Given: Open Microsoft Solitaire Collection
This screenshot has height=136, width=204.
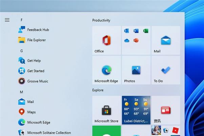Looking at the screenshot, I should (44, 133).
